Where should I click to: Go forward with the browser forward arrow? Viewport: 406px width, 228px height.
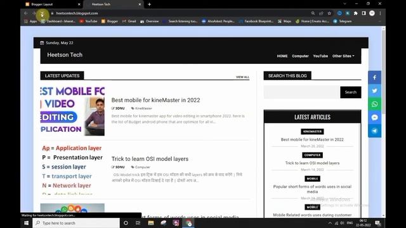click(34, 13)
